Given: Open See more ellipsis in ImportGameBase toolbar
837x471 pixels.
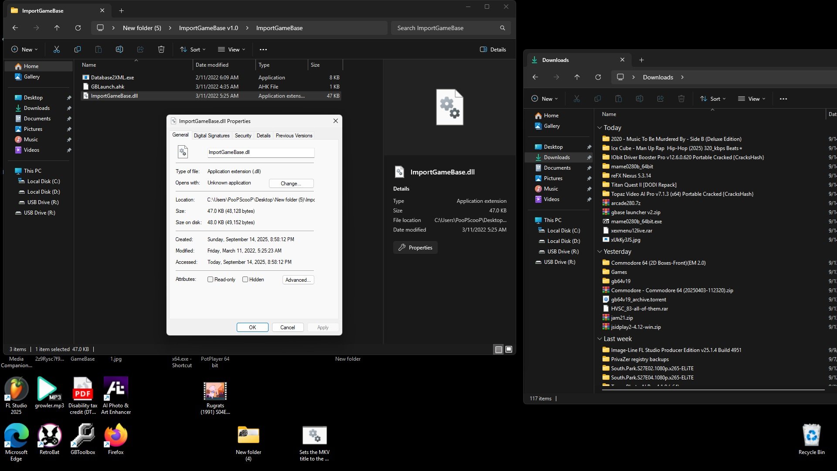Looking at the screenshot, I should coord(263,49).
